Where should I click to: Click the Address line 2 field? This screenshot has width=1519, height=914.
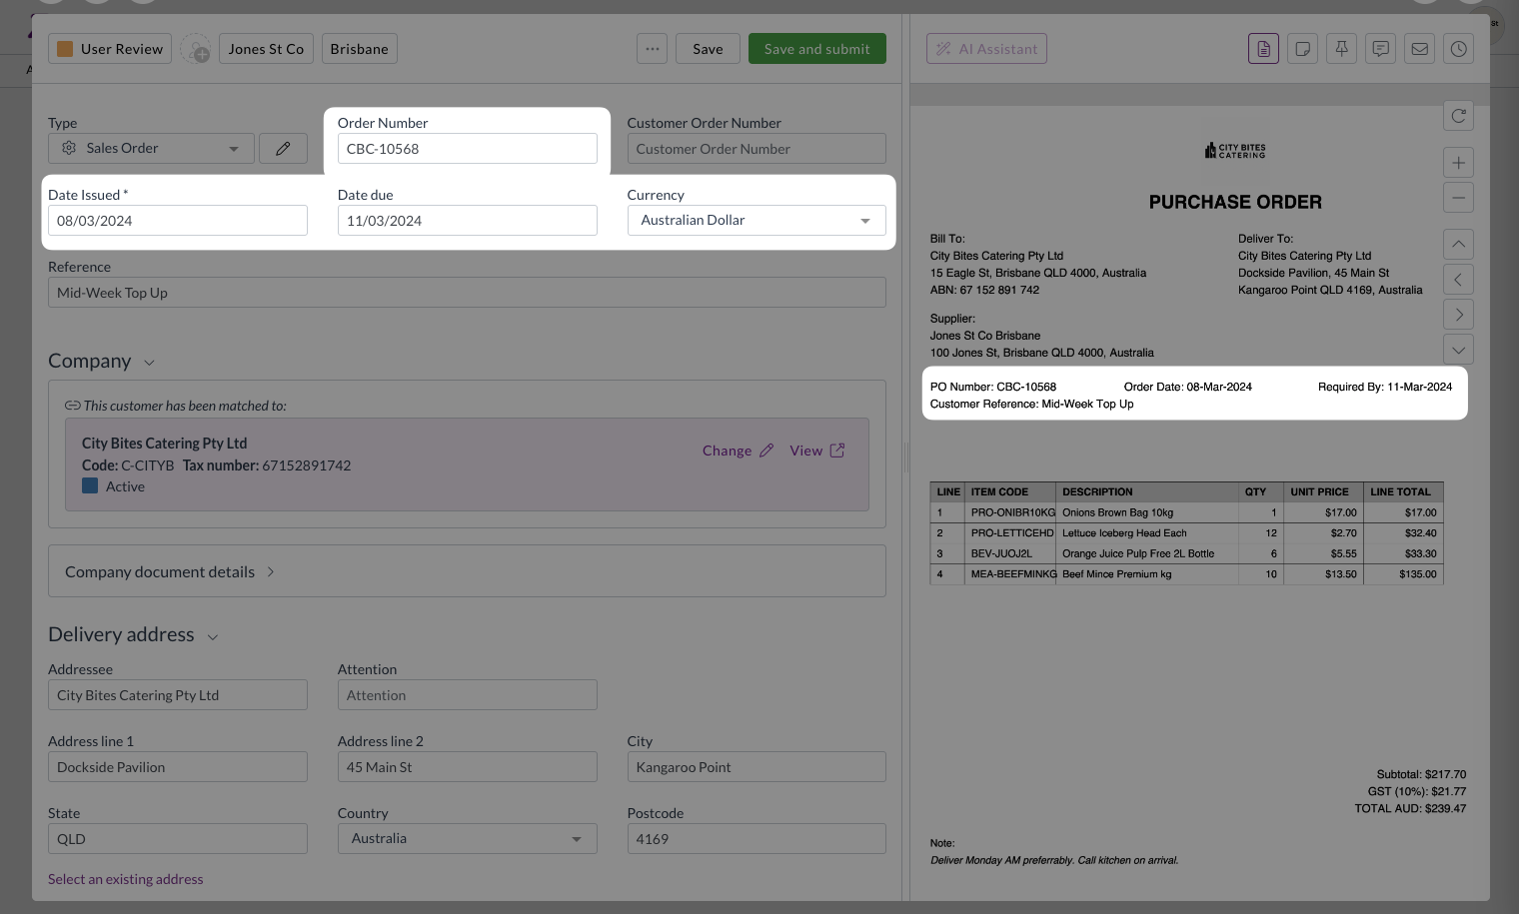[467, 766]
